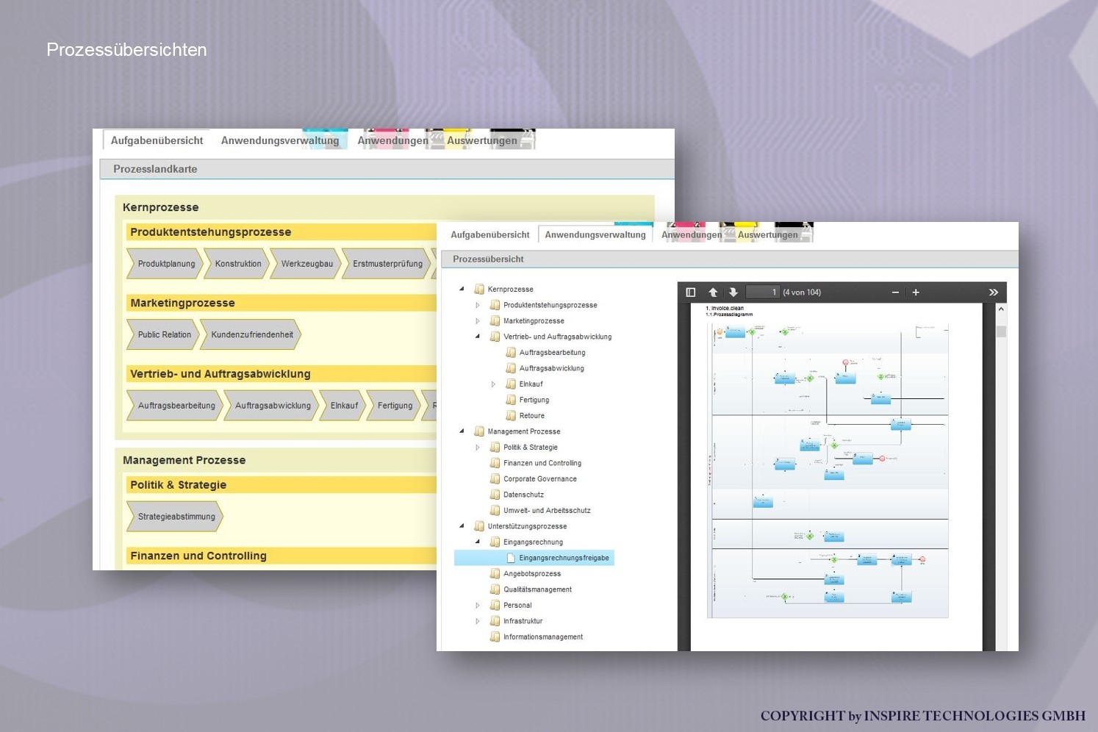Click folder icon of Auftragsbearbeitung tree node

pos(511,352)
